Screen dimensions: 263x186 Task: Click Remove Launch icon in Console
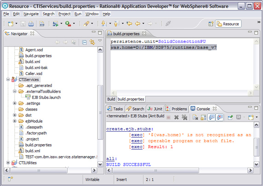pyautogui.click(x=177, y=117)
